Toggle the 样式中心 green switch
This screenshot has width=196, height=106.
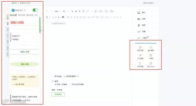tap(35, 10)
